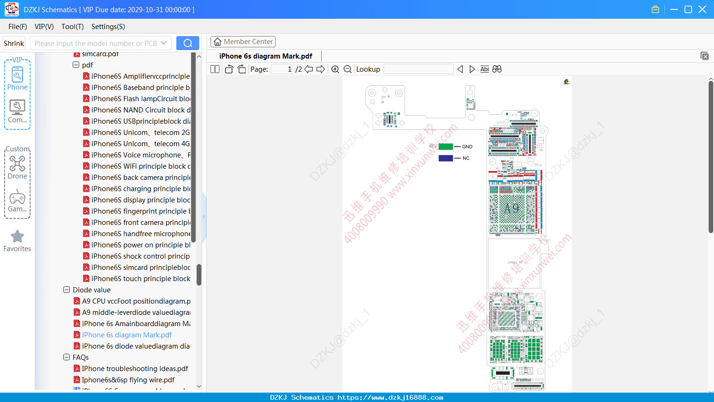Image resolution: width=714 pixels, height=402 pixels.
Task: Collapse the pdf folder node
Action: tap(76, 65)
